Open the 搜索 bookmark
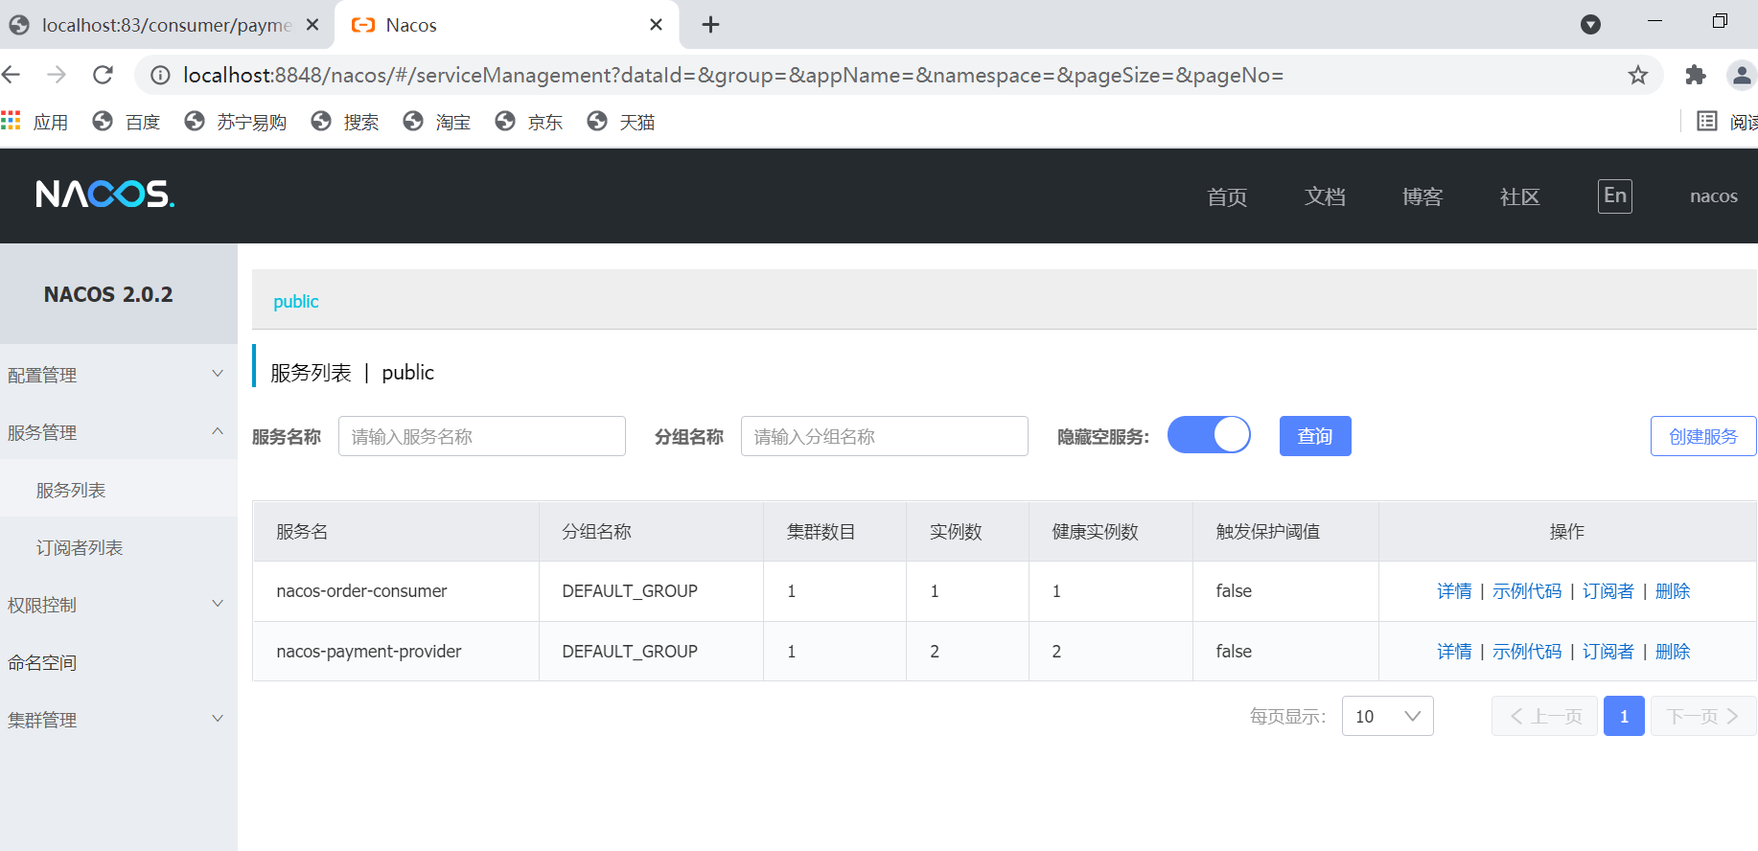 pos(345,122)
